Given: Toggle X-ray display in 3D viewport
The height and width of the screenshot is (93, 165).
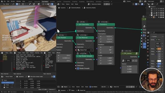Looking at the screenshot, I should pyautogui.click(x=43, y=4).
